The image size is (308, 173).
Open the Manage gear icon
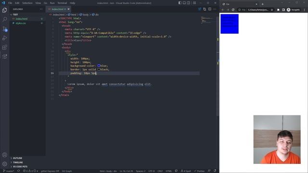4,164
